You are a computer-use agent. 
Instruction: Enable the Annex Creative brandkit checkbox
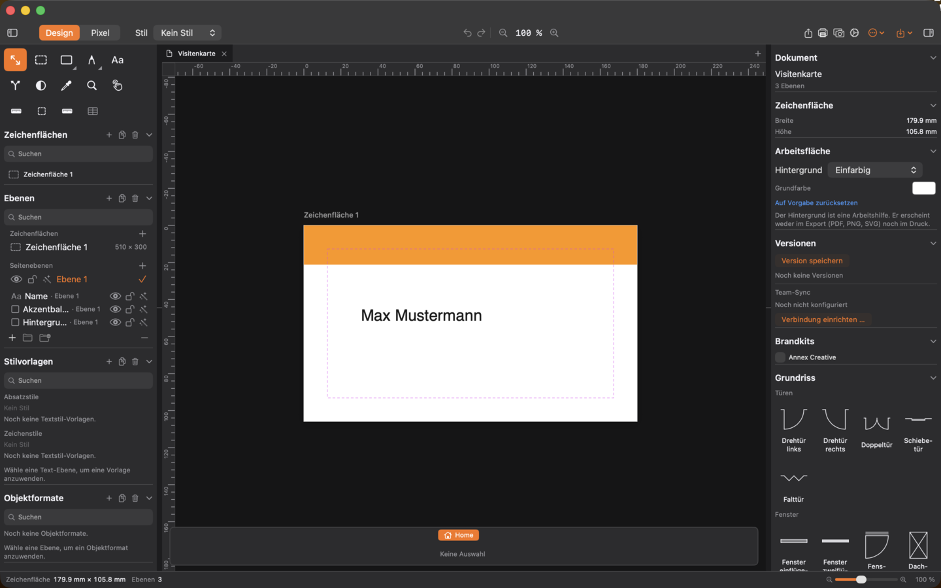pos(780,357)
